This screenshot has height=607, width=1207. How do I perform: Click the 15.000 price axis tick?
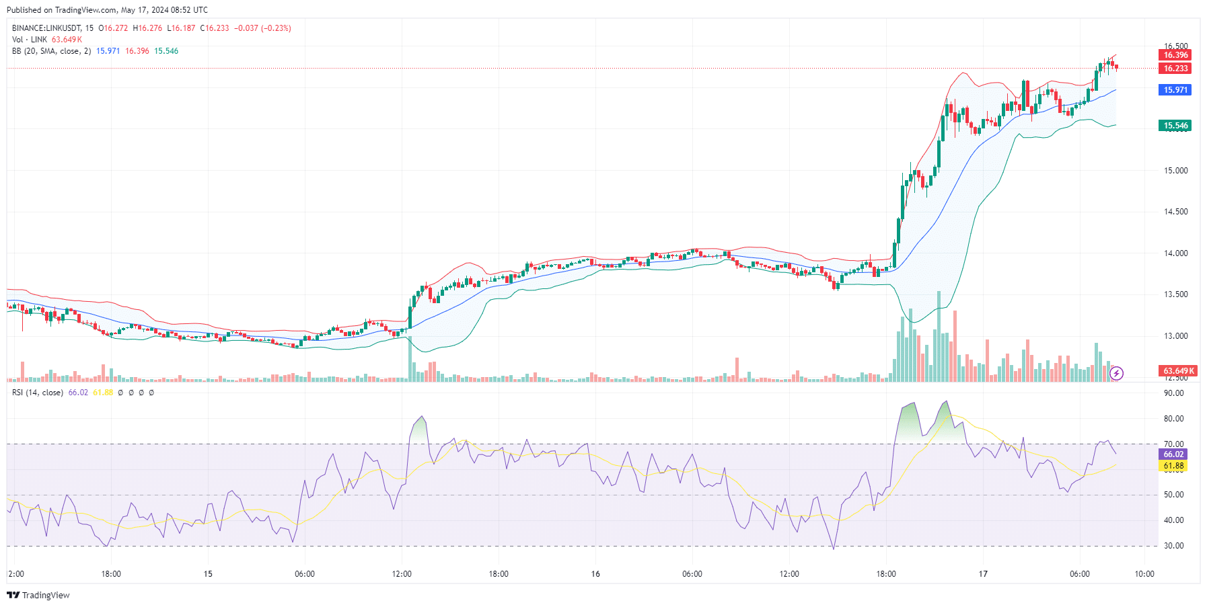point(1176,171)
